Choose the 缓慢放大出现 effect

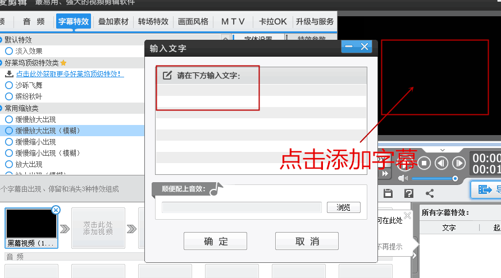click(x=9, y=119)
